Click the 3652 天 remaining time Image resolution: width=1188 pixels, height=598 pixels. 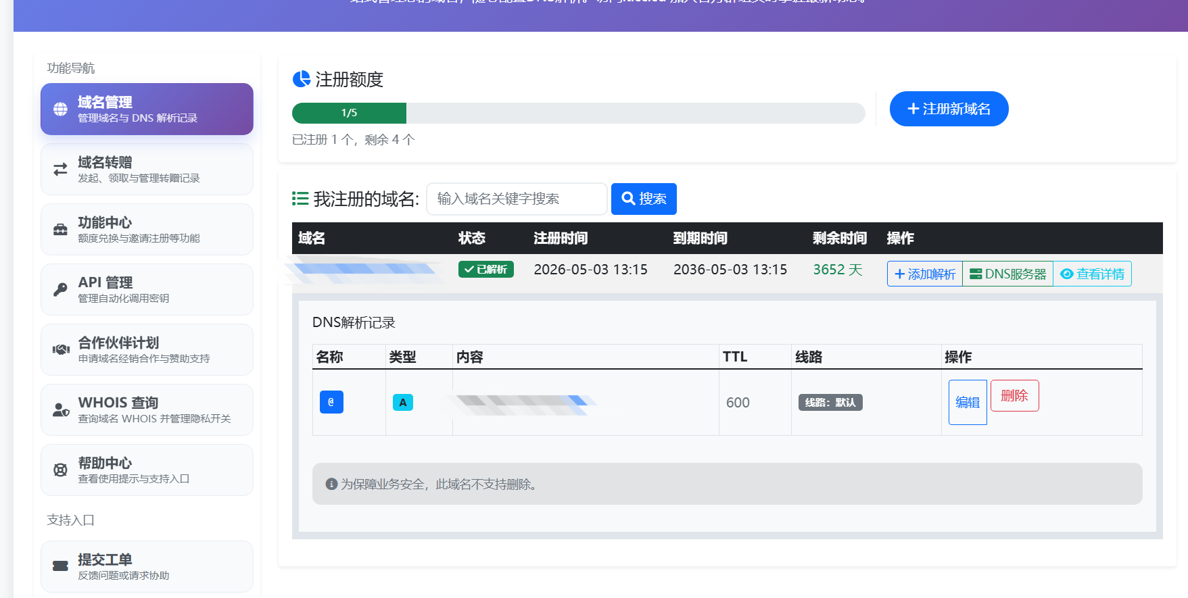[838, 270]
